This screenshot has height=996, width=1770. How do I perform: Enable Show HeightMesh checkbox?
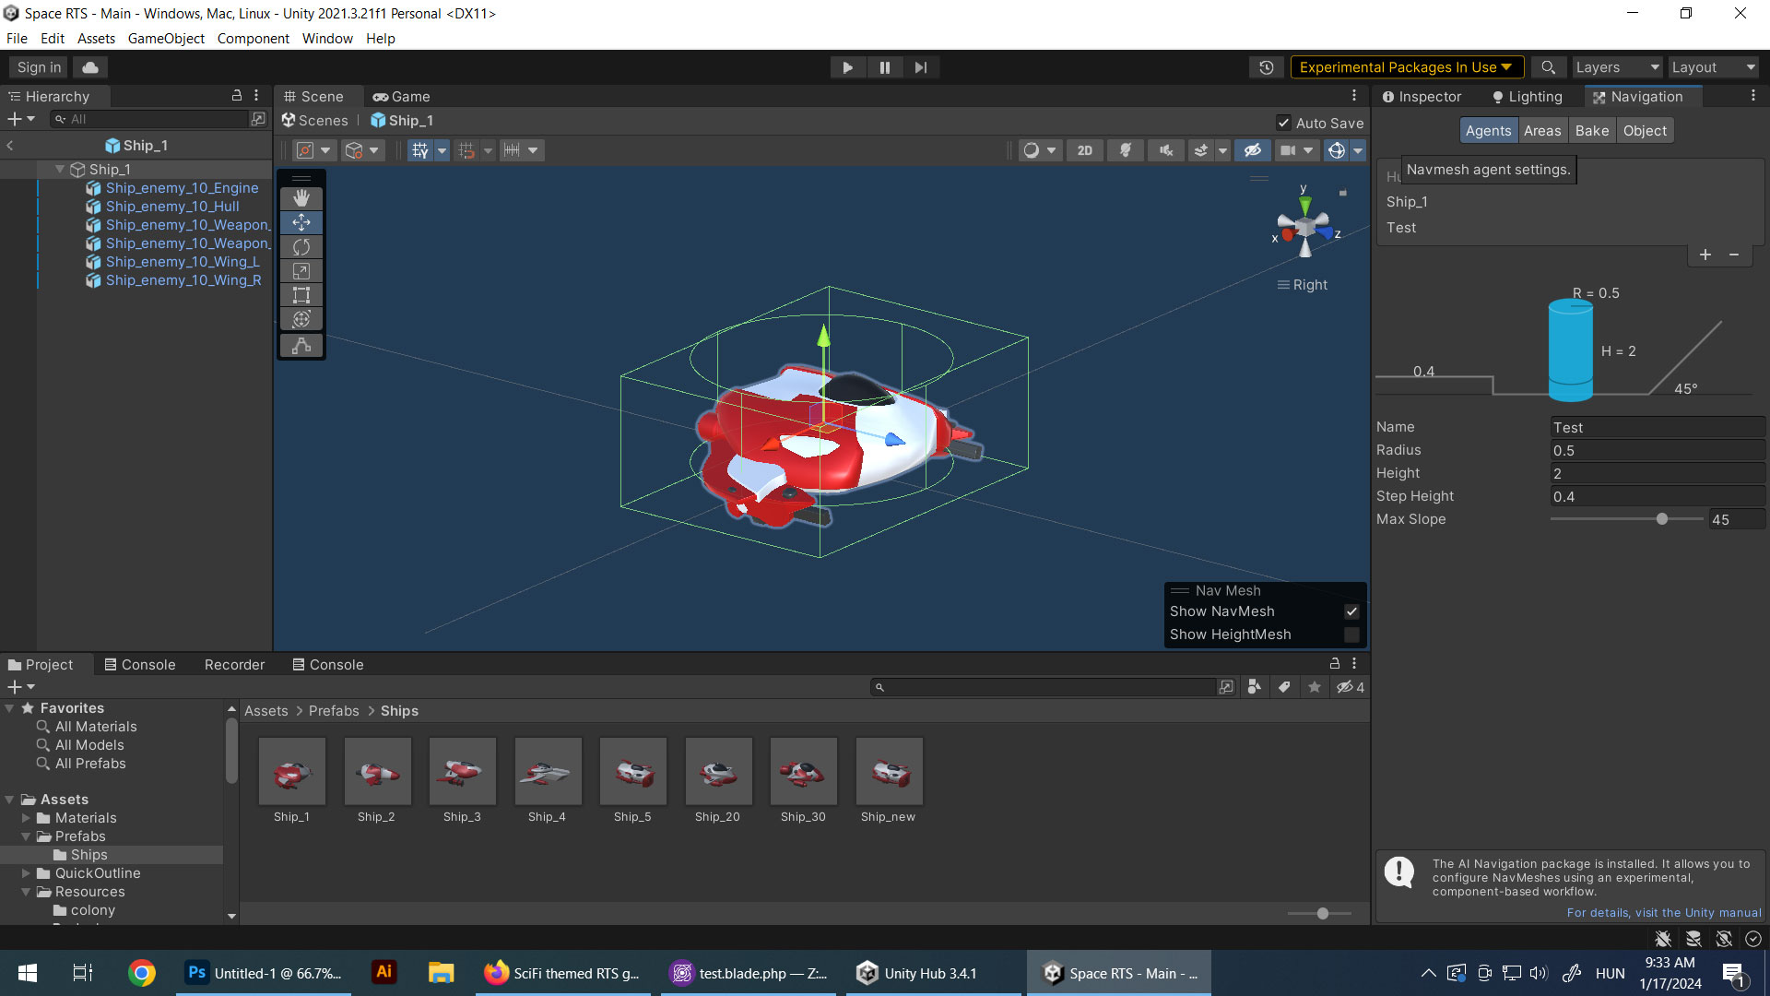tap(1351, 634)
